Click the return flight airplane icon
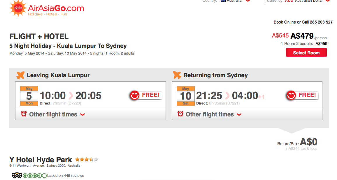337x180 pixels. (x=177, y=75)
